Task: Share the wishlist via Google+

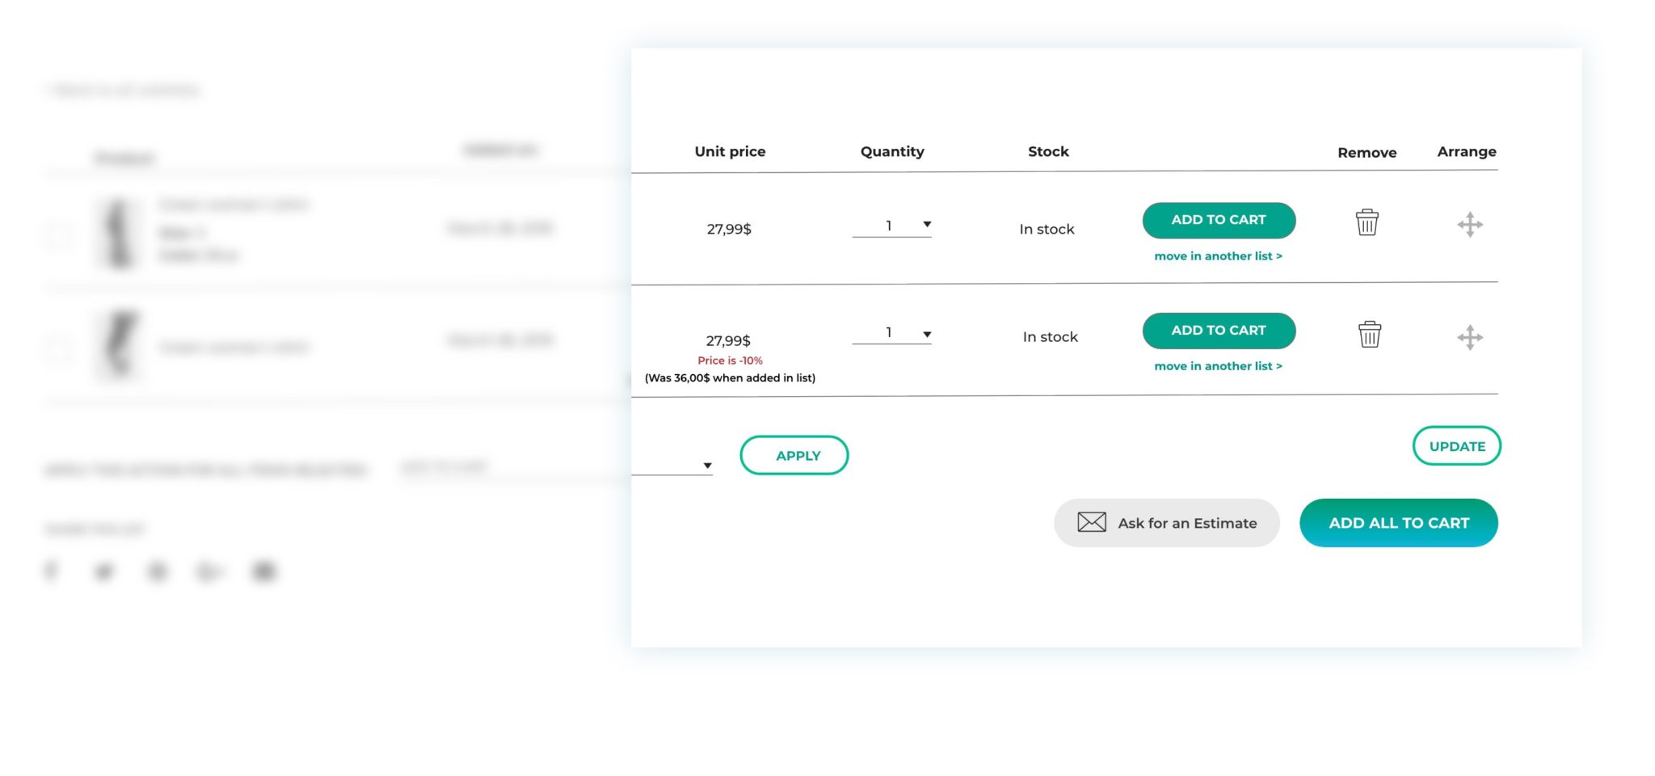Action: [210, 571]
